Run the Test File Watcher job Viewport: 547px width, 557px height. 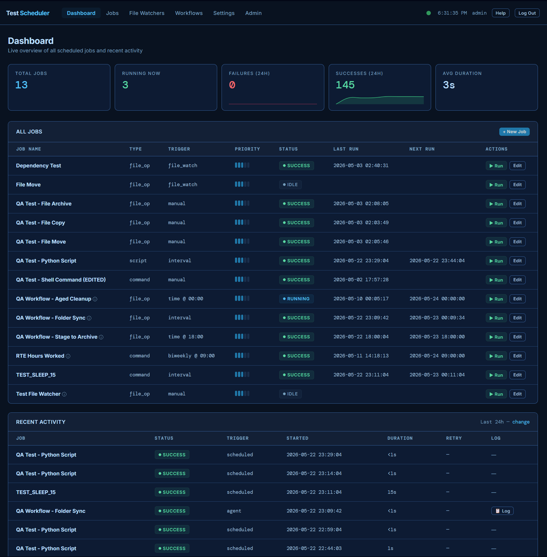pyautogui.click(x=496, y=394)
